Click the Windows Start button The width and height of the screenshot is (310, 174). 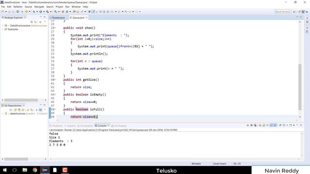(x=4, y=170)
